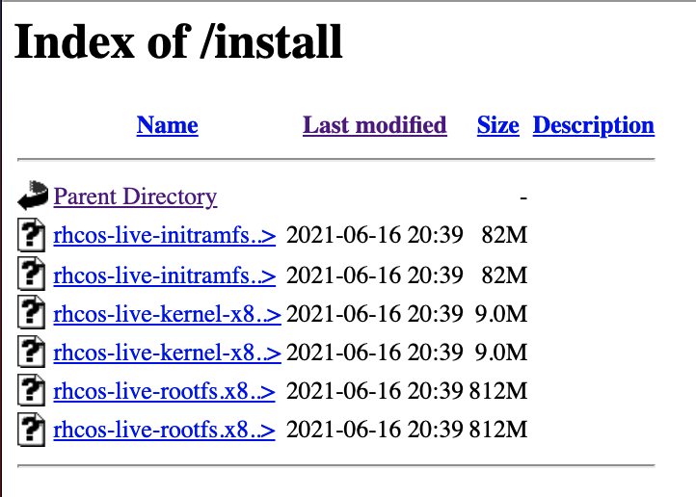Select the 9.0M size of lower kernel row
The height and width of the screenshot is (497, 696).
tap(501, 353)
